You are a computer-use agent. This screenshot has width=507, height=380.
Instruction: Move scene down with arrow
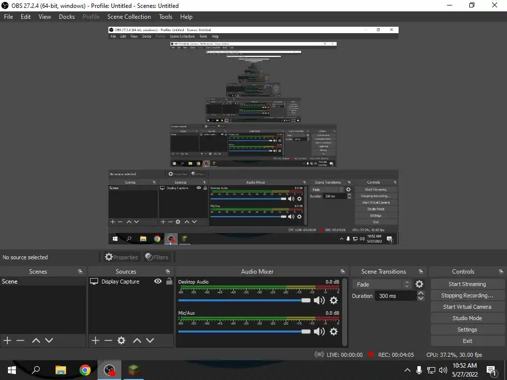tap(49, 340)
